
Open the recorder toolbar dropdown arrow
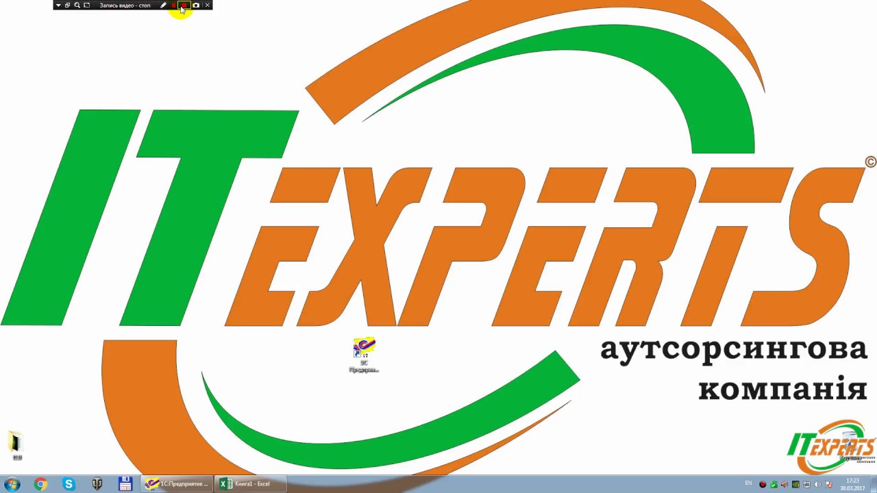point(58,5)
